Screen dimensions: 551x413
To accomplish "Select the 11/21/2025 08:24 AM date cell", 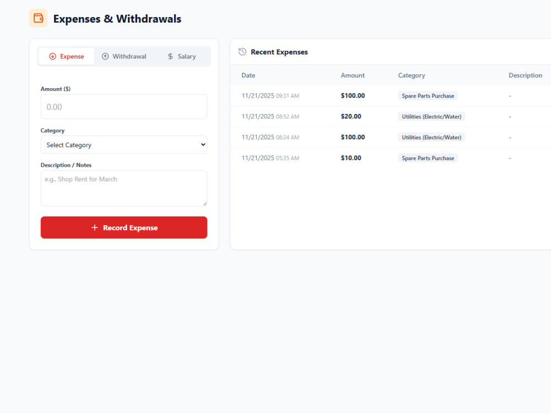I will 270,137.
